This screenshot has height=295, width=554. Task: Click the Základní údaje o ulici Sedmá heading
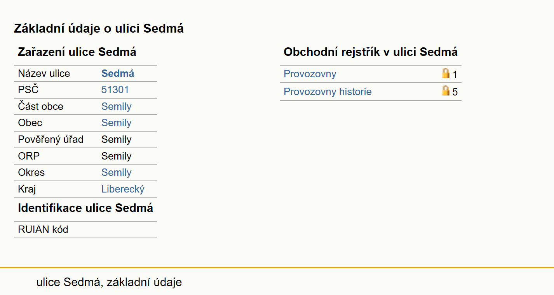point(99,28)
